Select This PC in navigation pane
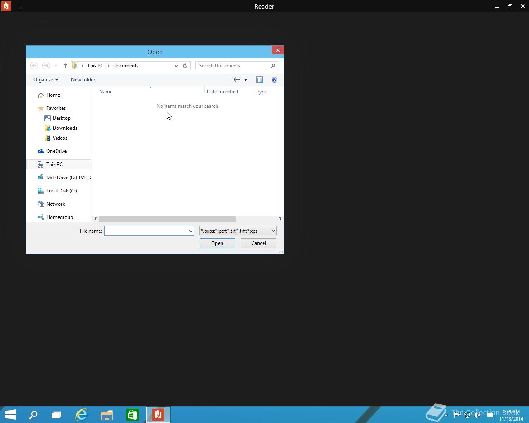This screenshot has height=423, width=529. click(x=59, y=164)
